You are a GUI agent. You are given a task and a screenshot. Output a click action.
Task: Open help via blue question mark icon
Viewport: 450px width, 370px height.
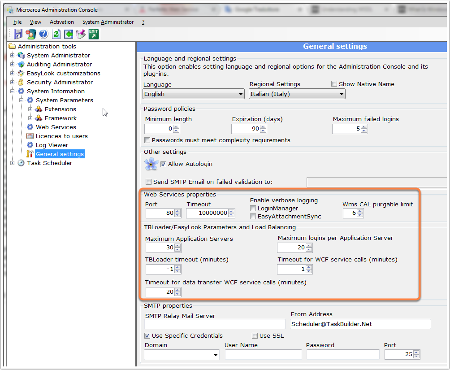click(x=43, y=34)
